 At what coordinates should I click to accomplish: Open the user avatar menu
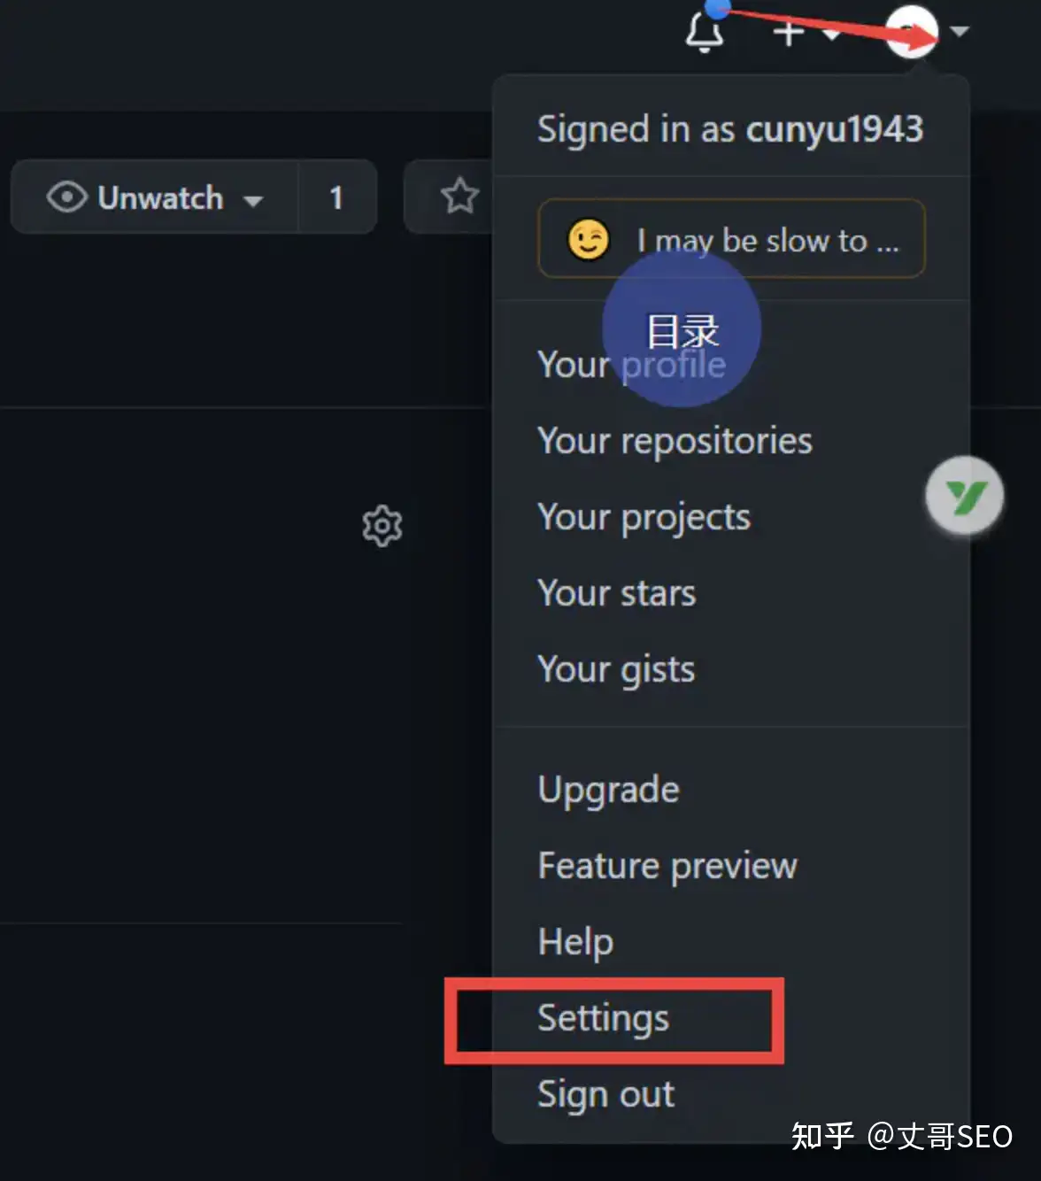(x=912, y=31)
